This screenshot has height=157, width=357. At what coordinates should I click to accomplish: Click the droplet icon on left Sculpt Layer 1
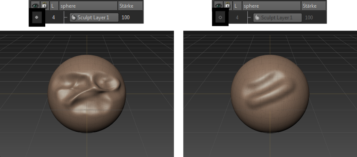pyautogui.click(x=74, y=17)
